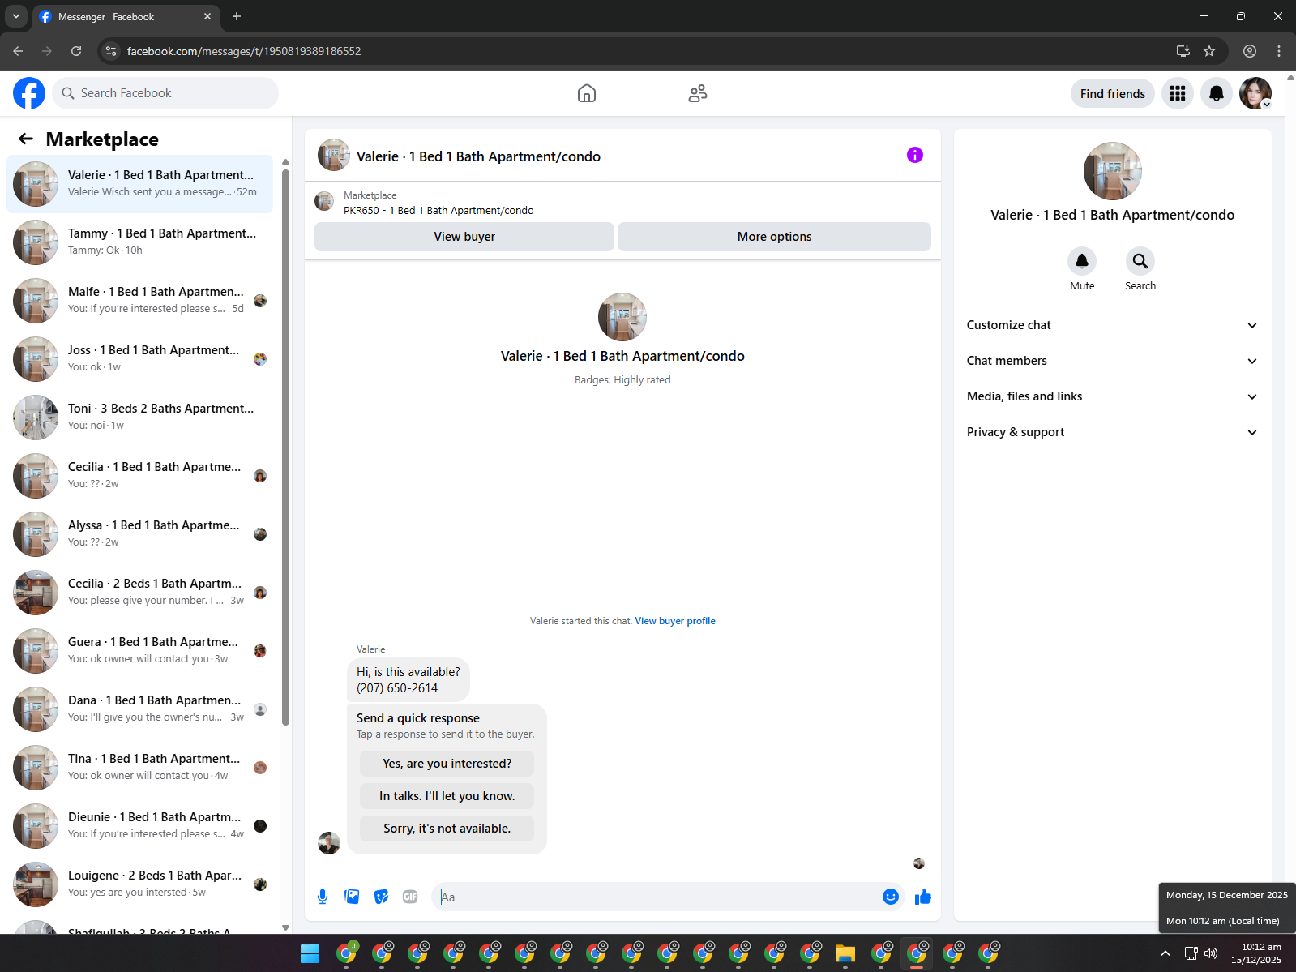Open a new browser tab
Image resolution: width=1296 pixels, height=972 pixels.
[x=237, y=16]
